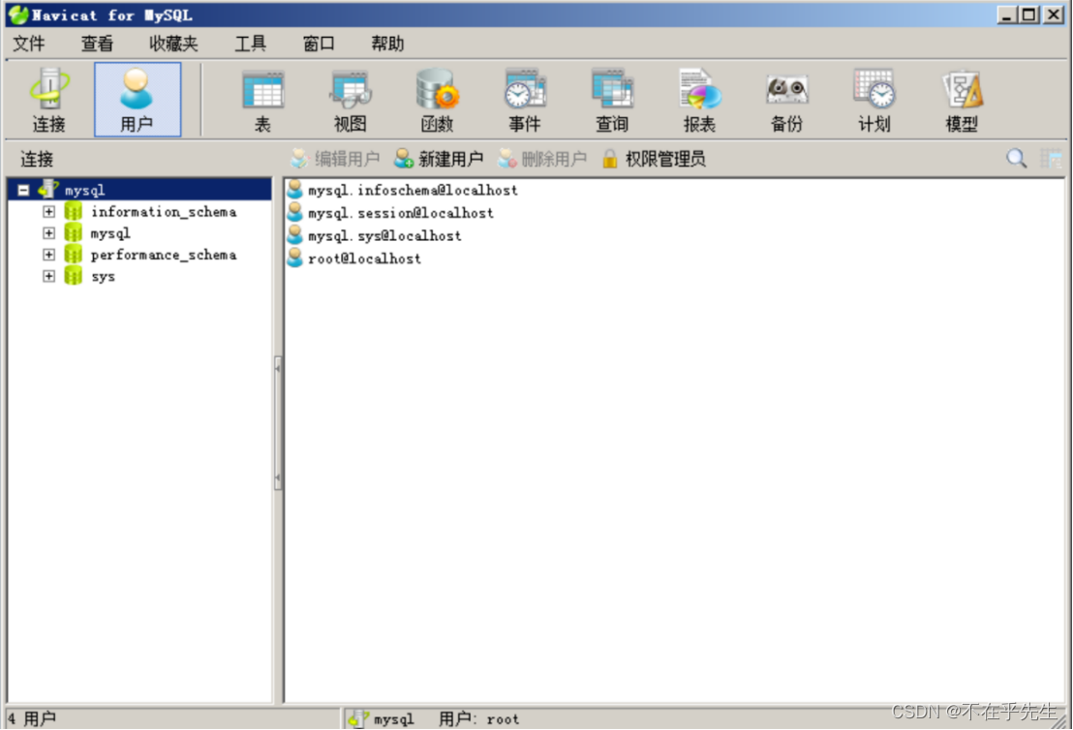
Task: Select performance_schema in the tree
Action: 164,255
